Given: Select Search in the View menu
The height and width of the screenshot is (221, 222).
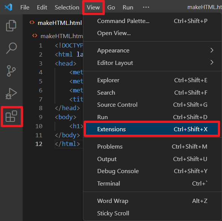Looking at the screenshot, I should 152,92.
